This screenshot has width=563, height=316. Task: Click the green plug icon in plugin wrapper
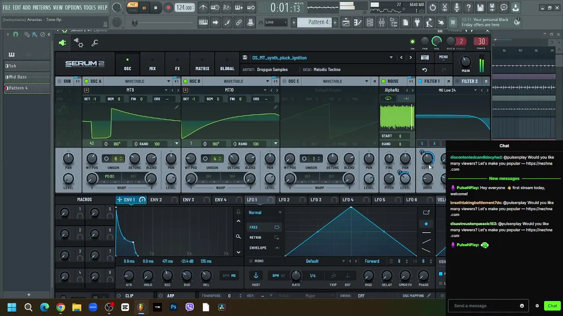click(62, 43)
